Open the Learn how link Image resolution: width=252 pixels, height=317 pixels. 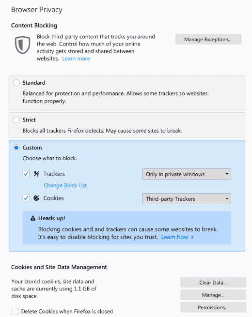pyautogui.click(x=174, y=237)
